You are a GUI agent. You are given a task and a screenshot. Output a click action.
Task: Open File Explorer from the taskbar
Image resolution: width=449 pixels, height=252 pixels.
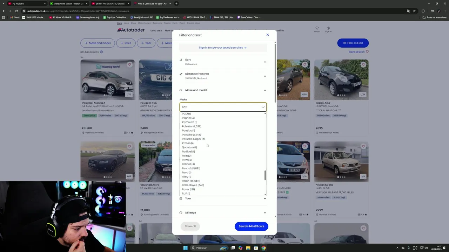[248, 248]
